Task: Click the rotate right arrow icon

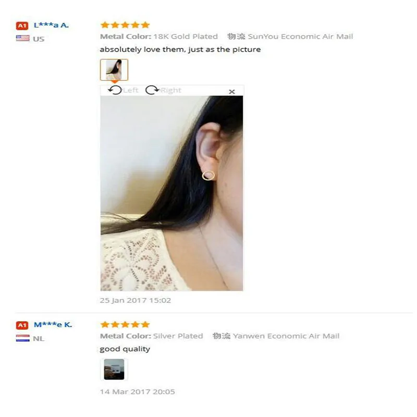Action: click(x=152, y=90)
